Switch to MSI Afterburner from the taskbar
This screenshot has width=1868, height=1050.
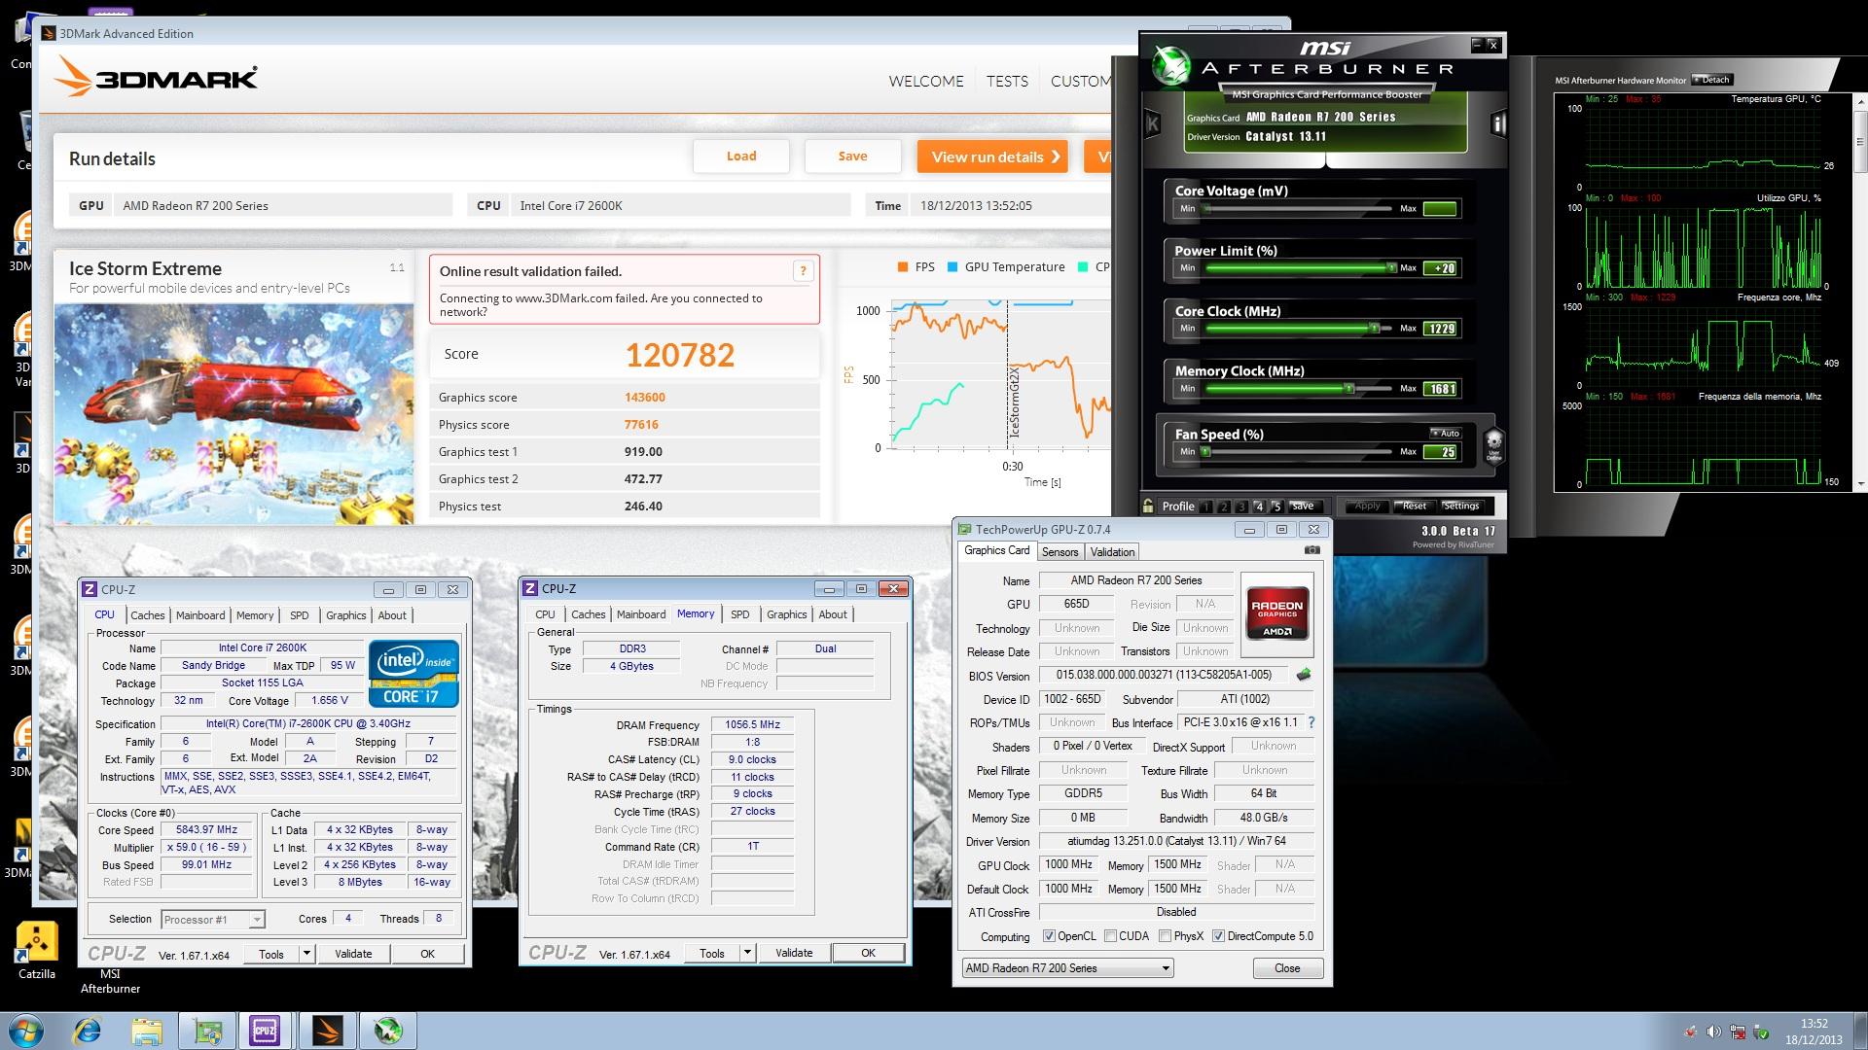pyautogui.click(x=388, y=1031)
